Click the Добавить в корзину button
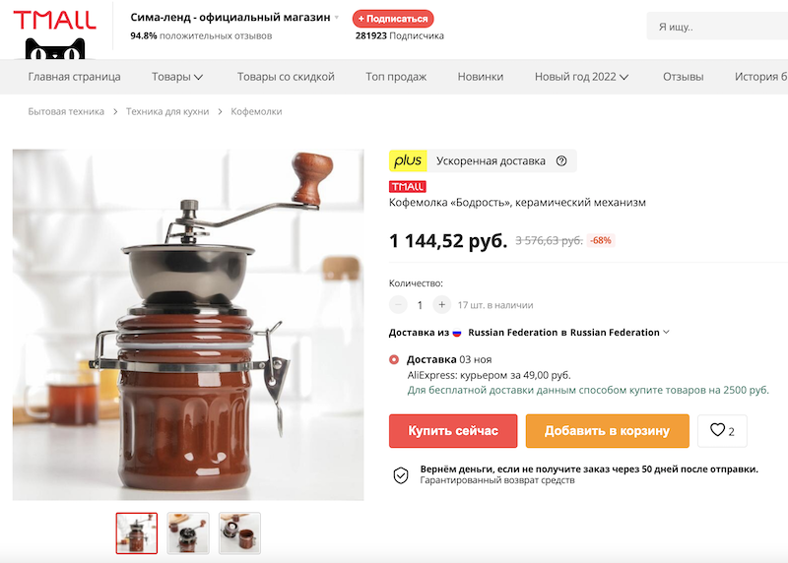 coord(607,431)
